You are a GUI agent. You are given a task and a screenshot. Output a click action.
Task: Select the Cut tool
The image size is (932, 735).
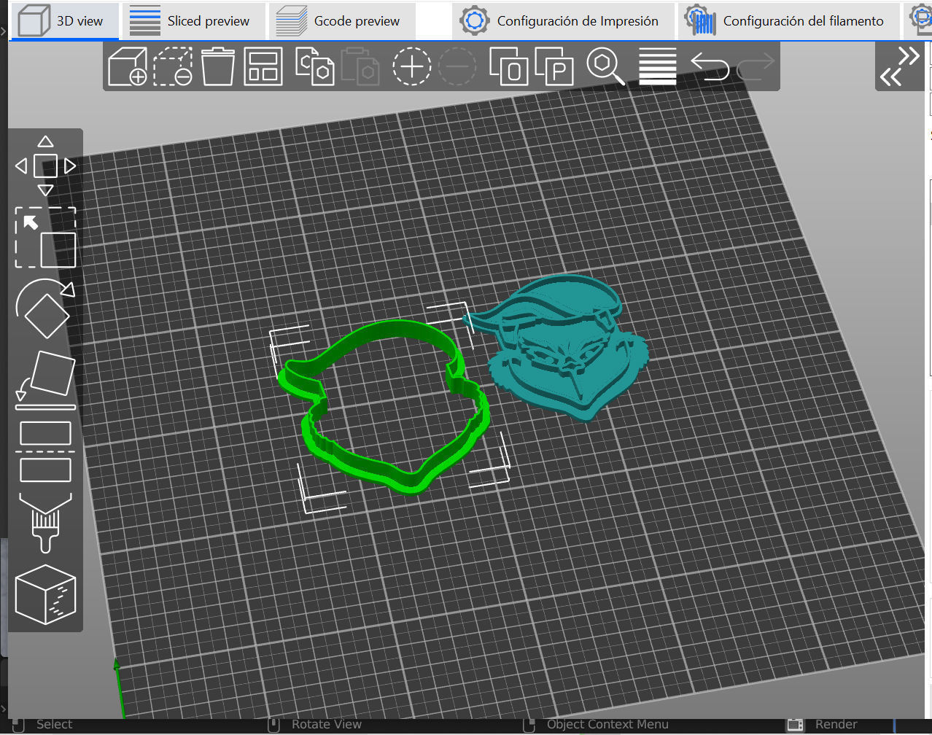coord(45,451)
